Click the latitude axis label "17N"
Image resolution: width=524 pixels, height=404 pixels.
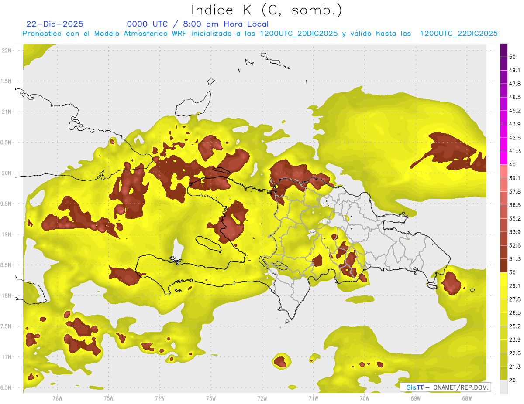pos(6,357)
